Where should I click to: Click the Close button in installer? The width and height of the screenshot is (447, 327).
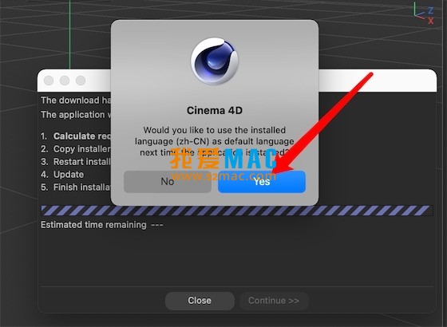click(x=200, y=301)
